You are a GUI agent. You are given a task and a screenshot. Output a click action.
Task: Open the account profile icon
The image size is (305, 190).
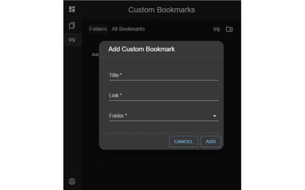click(x=72, y=181)
